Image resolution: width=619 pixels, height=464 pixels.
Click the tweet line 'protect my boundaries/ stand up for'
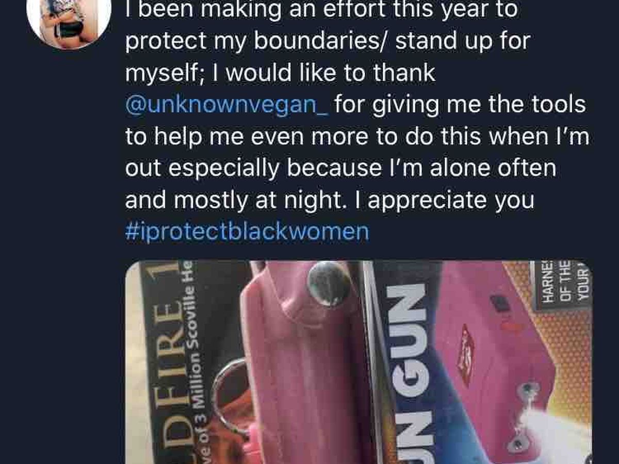tap(328, 41)
